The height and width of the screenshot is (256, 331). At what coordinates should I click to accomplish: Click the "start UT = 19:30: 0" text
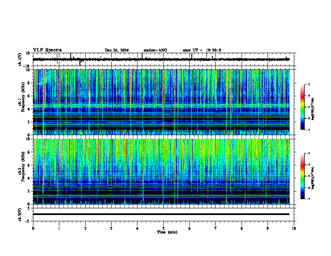(202, 50)
